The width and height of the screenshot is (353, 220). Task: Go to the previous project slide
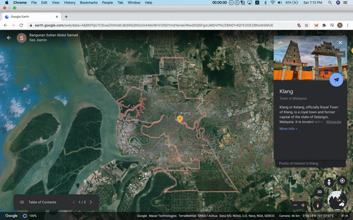click(x=74, y=202)
